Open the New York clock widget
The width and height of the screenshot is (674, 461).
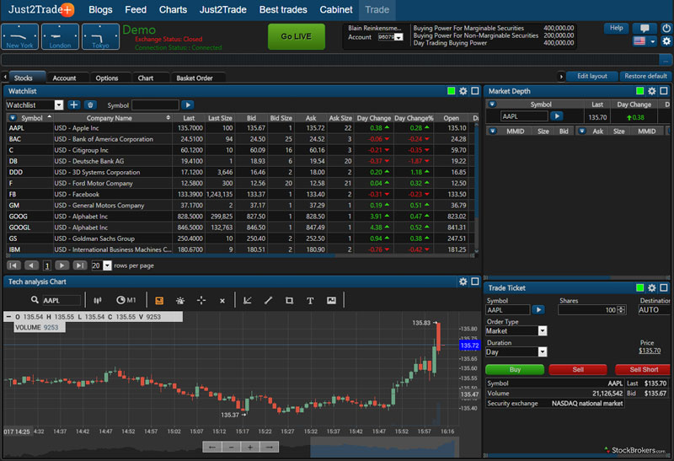click(19, 36)
